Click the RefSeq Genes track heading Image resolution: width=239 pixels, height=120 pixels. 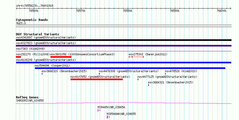tap(27, 97)
